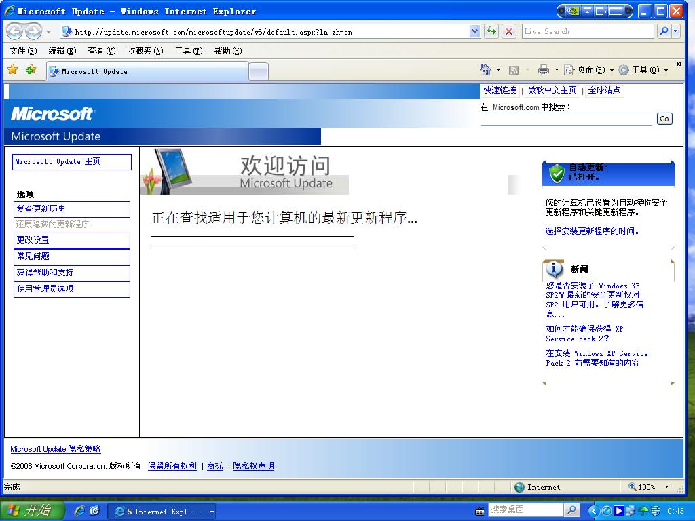Image resolution: width=695 pixels, height=521 pixels.
Task: Click the browser Back arrow button
Action: click(x=15, y=31)
